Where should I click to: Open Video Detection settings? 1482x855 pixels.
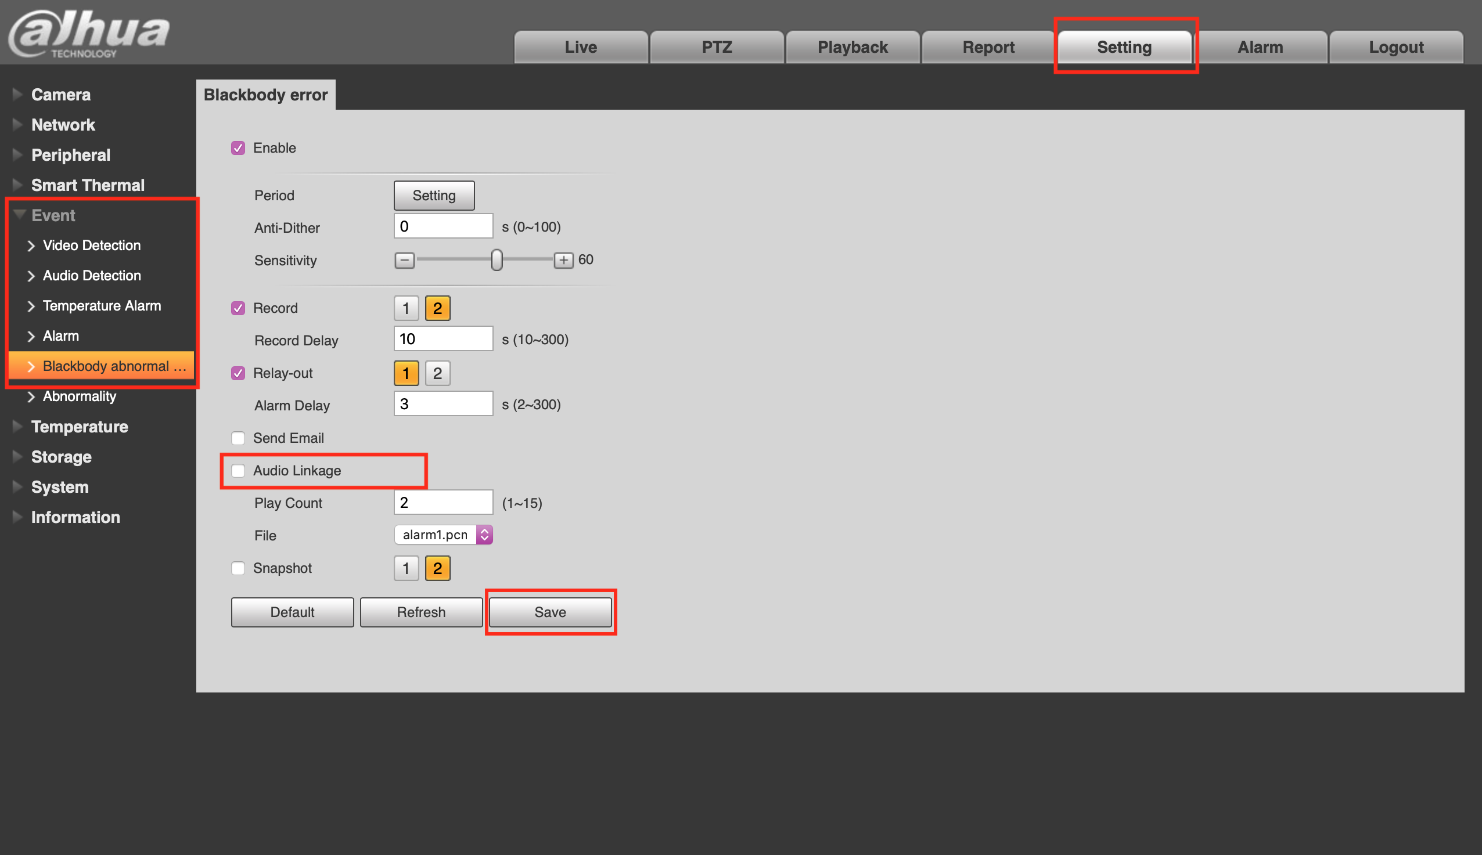92,246
